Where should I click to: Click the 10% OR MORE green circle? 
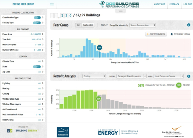click(x=179, y=85)
